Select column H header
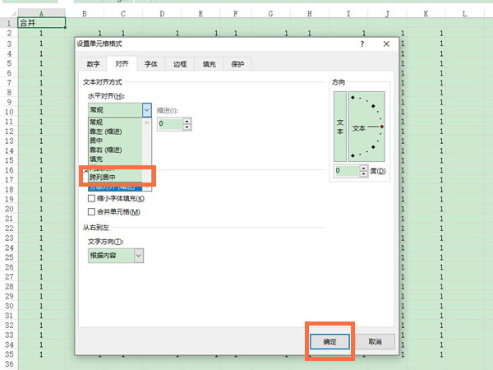 coord(310,13)
